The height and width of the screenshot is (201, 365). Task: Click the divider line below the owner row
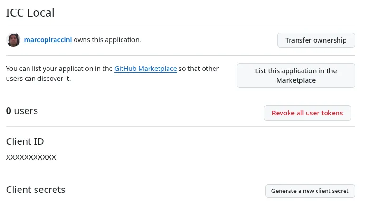point(180,55)
